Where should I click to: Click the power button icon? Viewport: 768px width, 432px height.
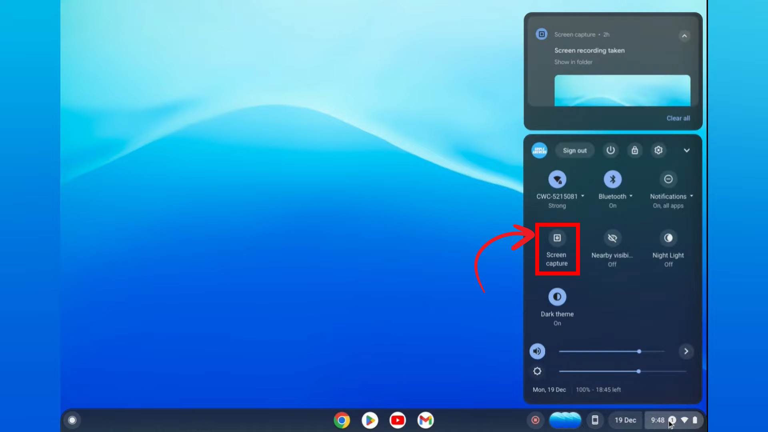(x=610, y=150)
